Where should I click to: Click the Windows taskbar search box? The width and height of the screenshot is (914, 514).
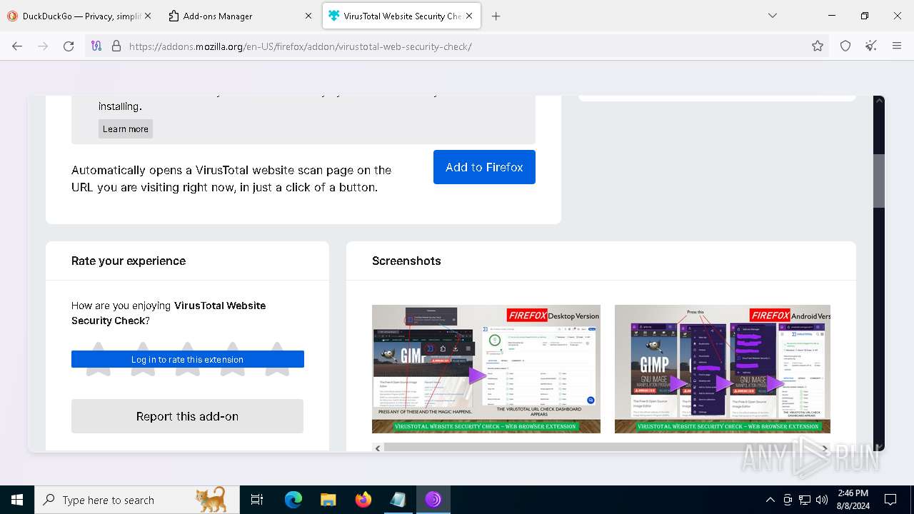(x=137, y=500)
